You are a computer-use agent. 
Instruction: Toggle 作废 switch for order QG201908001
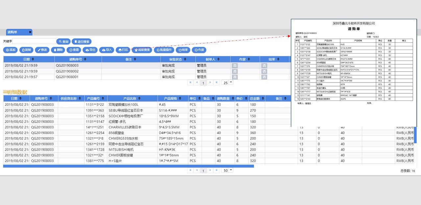[x=235, y=77]
